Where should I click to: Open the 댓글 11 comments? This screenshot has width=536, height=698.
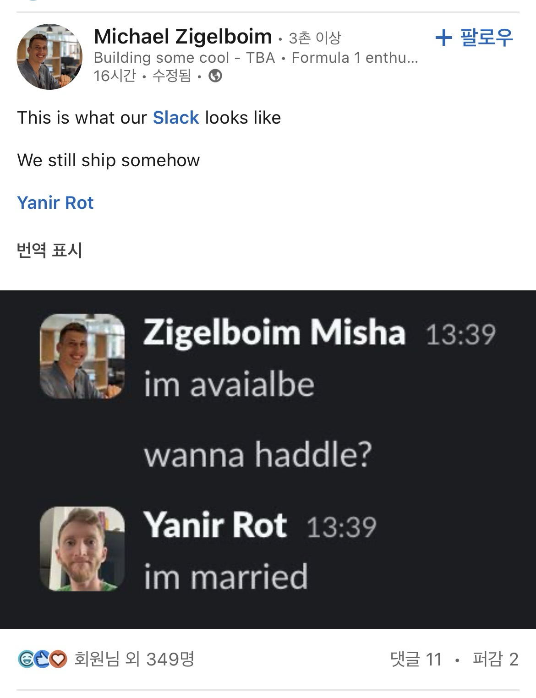coord(416,659)
